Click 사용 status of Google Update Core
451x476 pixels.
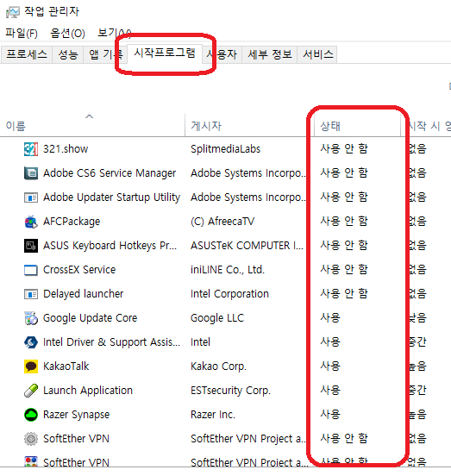[x=330, y=318]
